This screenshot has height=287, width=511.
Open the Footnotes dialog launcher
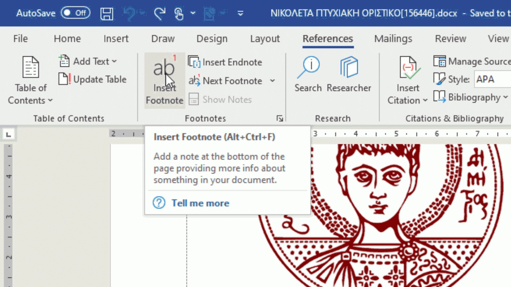tap(279, 118)
